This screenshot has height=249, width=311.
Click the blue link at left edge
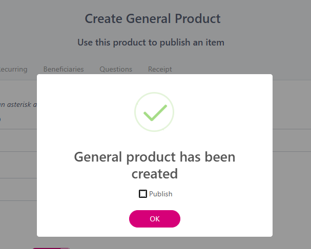(1, 119)
